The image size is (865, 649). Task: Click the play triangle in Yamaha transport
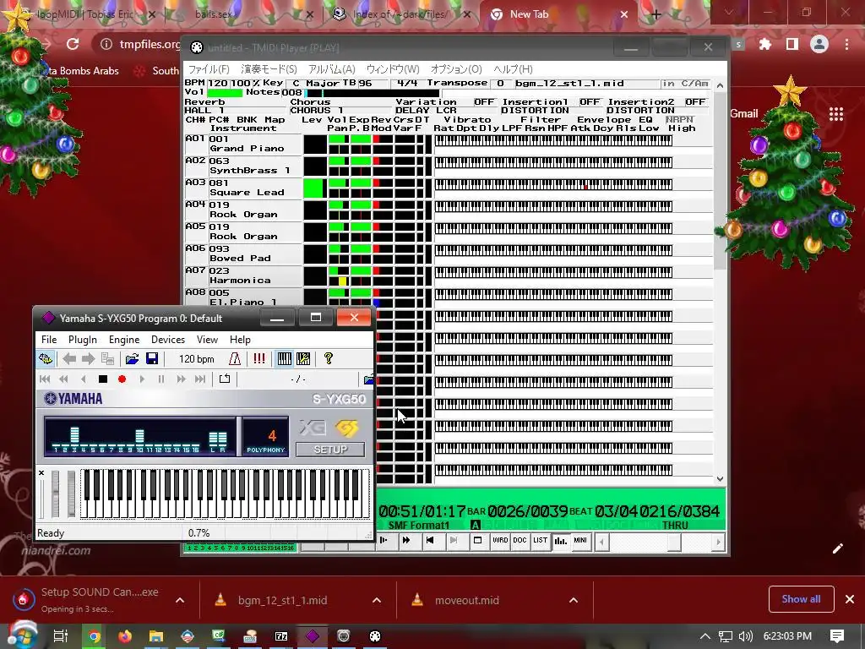click(142, 379)
